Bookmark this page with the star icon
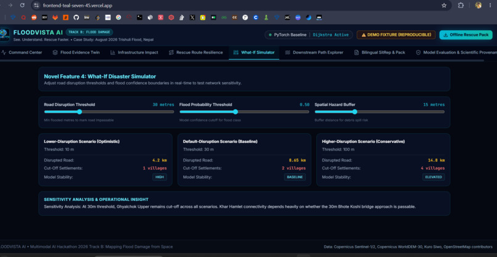The image size is (497, 257). click(444, 6)
